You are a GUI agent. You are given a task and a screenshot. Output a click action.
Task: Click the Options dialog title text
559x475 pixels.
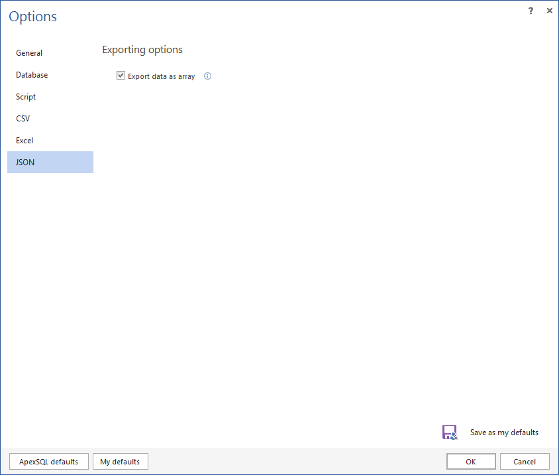tap(32, 17)
